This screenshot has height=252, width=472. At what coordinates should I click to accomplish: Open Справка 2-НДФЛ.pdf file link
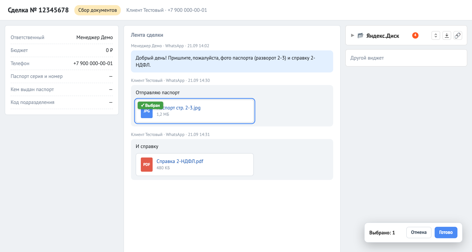[x=180, y=161]
